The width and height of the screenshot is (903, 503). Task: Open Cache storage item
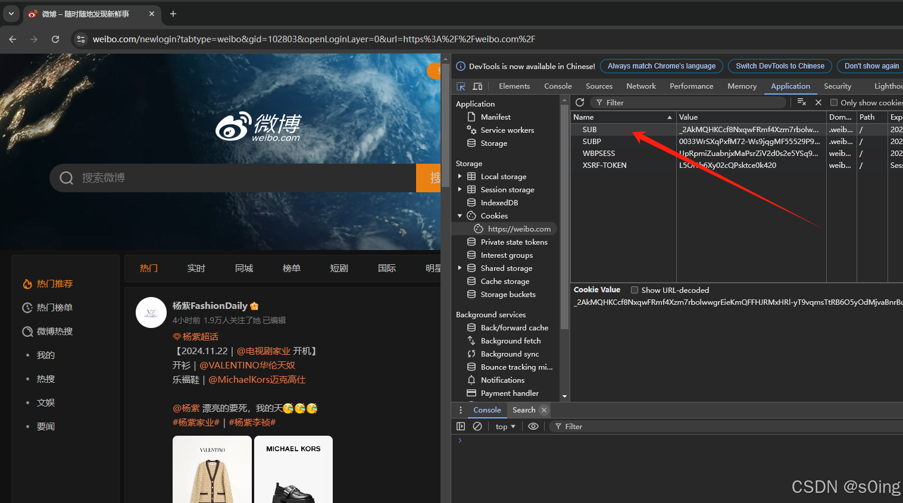505,282
